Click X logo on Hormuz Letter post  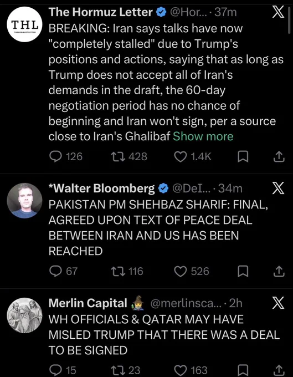[x=279, y=13]
